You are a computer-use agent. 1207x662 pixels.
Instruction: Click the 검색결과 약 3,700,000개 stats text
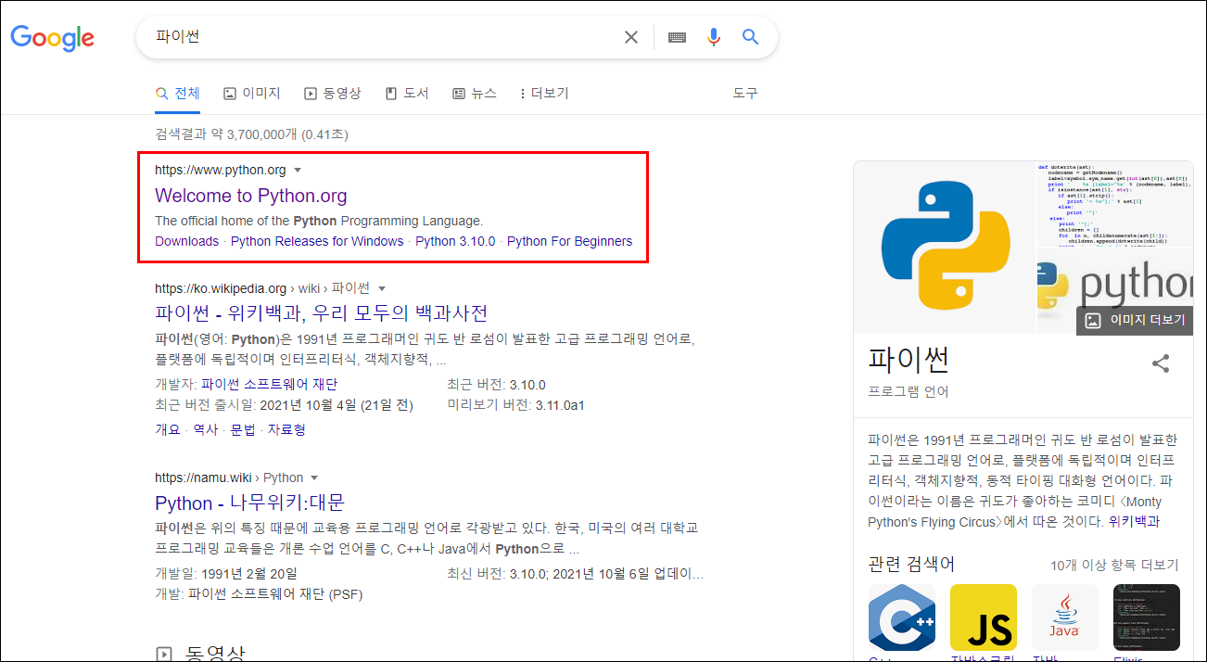(x=251, y=134)
